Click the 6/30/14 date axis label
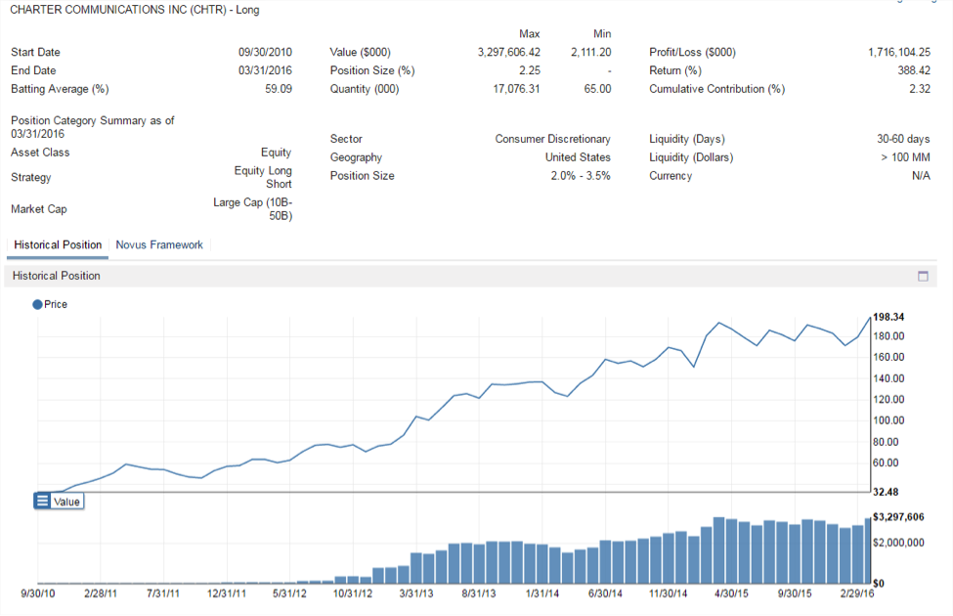Viewport: 953px width, 616px height. point(605,594)
